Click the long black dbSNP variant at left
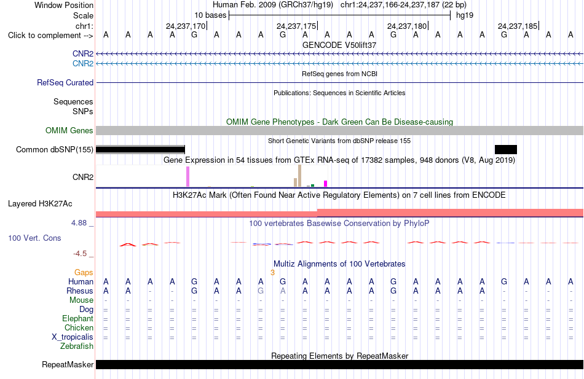584x379 pixels. 140,150
